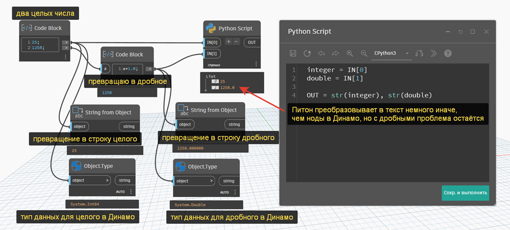Click the a*1.0 code input field

click(x=127, y=68)
